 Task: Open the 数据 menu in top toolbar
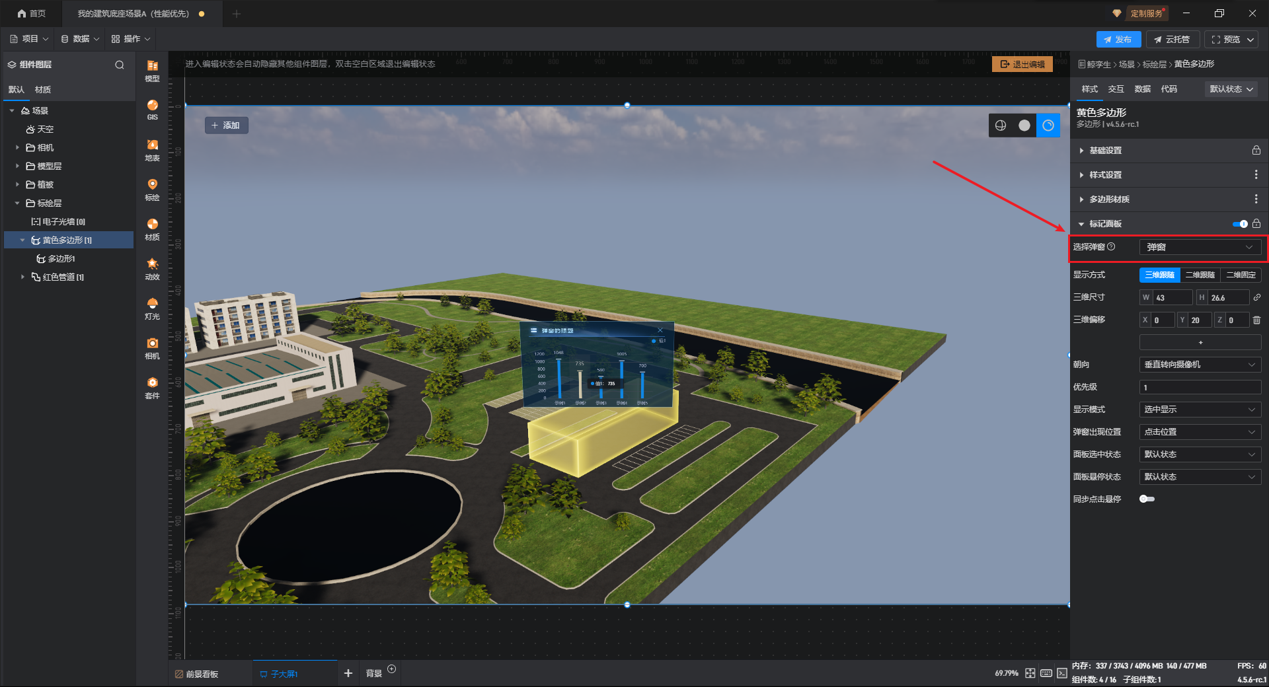[x=80, y=39]
